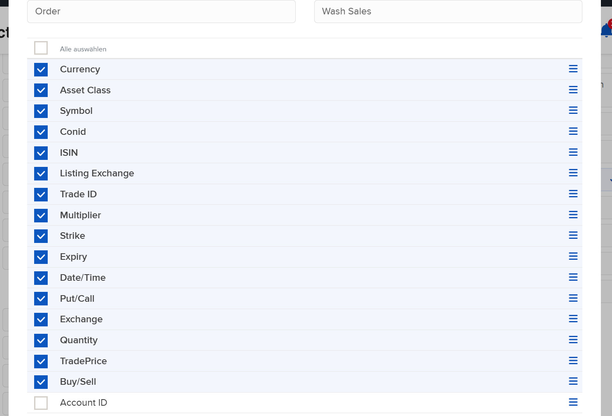612x416 pixels.
Task: Enable the Account ID checkbox
Action: 41,403
